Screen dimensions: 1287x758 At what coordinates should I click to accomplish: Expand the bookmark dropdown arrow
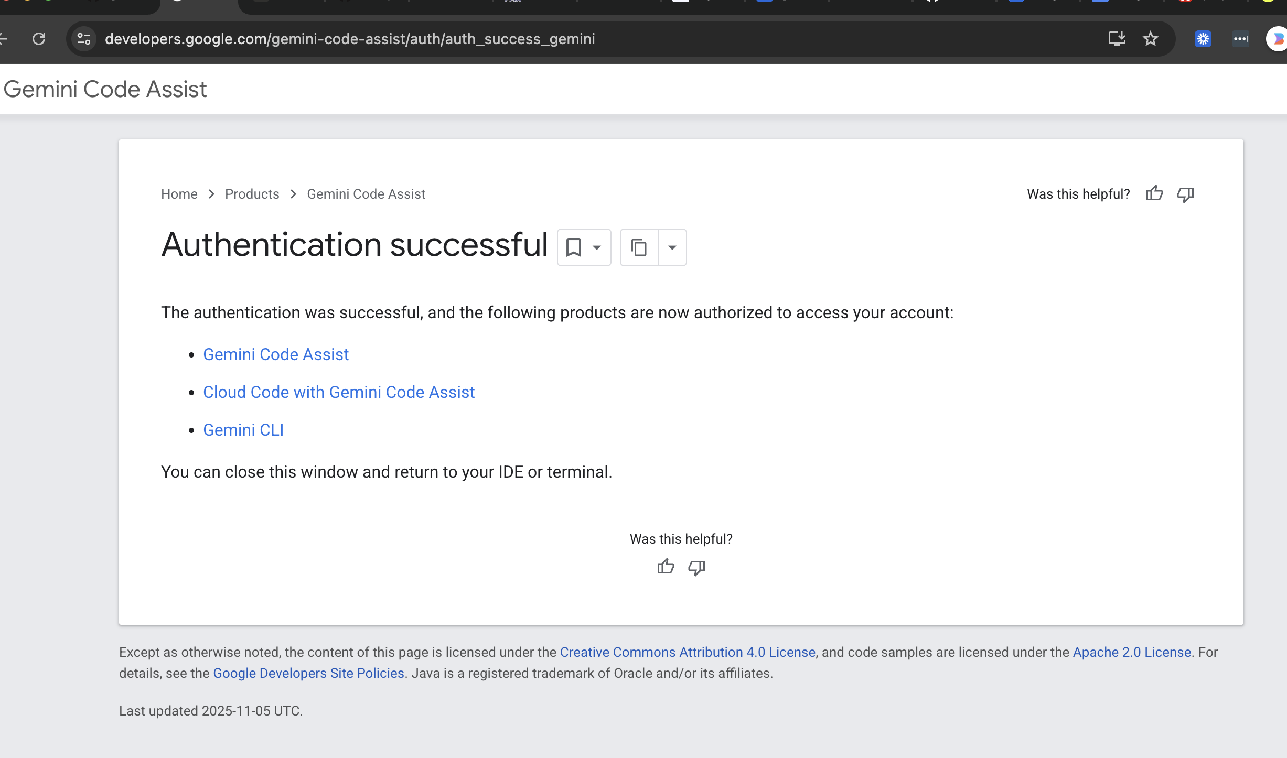[597, 247]
